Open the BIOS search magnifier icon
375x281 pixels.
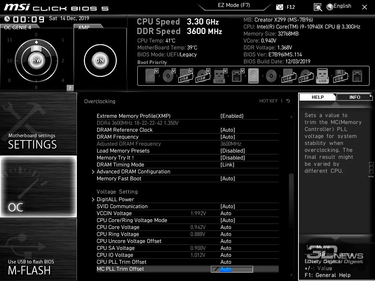318,7
